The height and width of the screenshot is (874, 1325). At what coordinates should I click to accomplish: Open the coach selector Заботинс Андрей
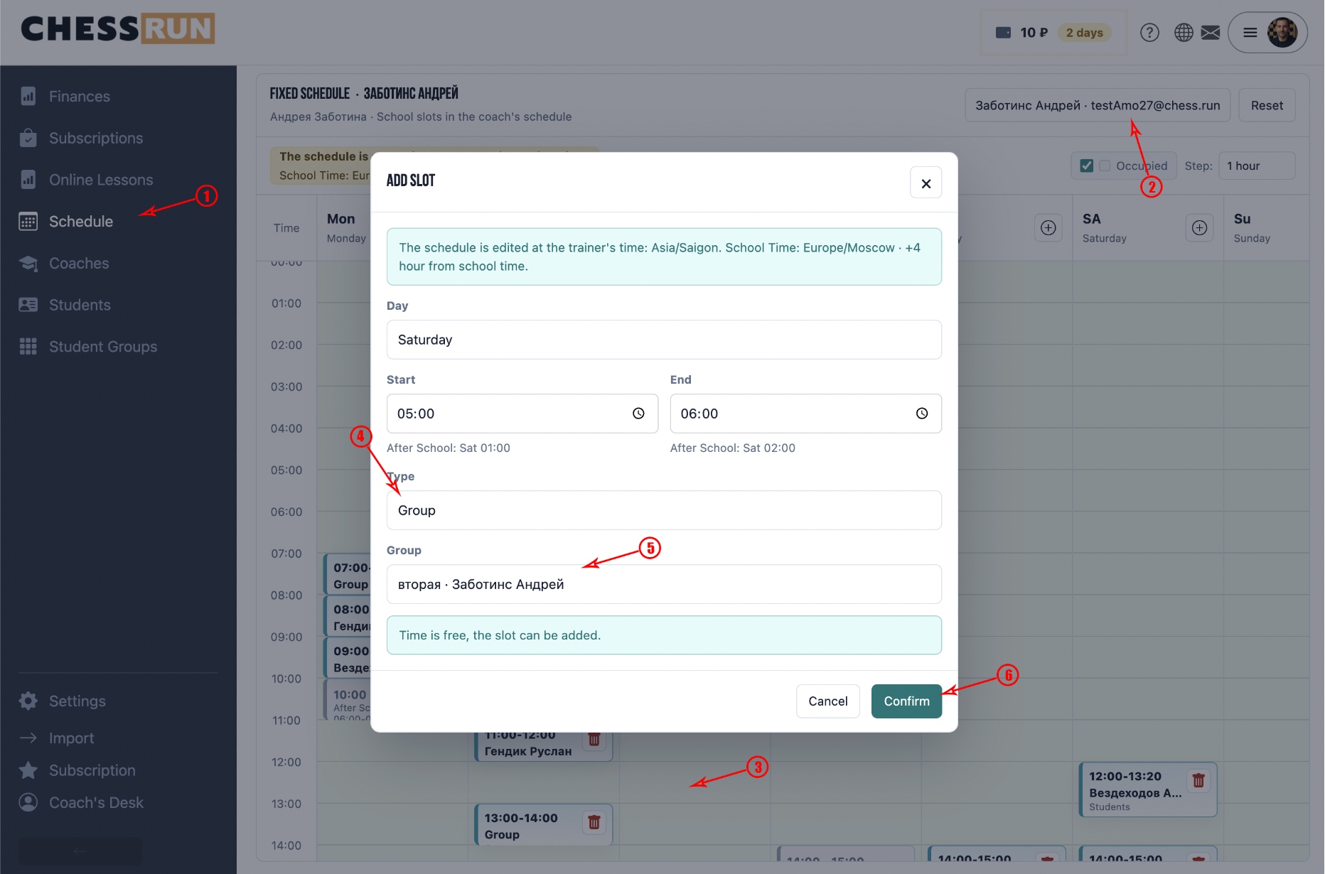tap(1098, 105)
